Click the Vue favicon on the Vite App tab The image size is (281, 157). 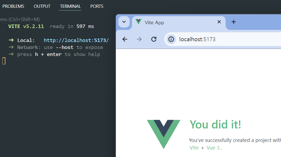click(x=138, y=22)
